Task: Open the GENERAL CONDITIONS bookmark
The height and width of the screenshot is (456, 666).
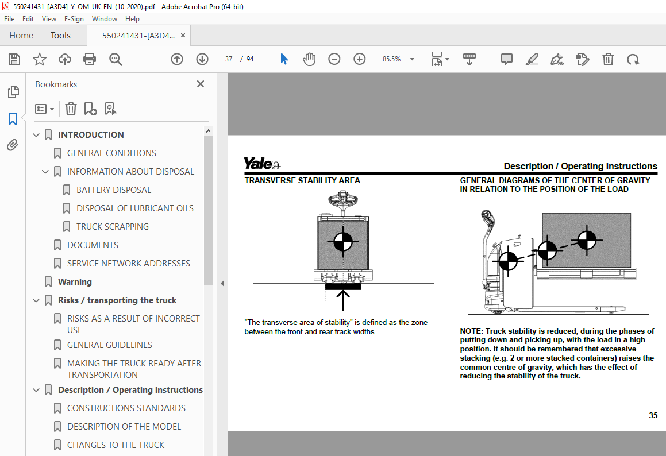Action: (x=111, y=153)
